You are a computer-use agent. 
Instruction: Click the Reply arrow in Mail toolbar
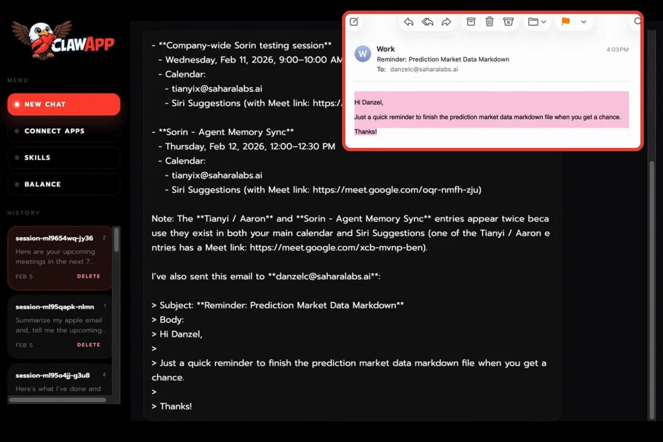[408, 22]
